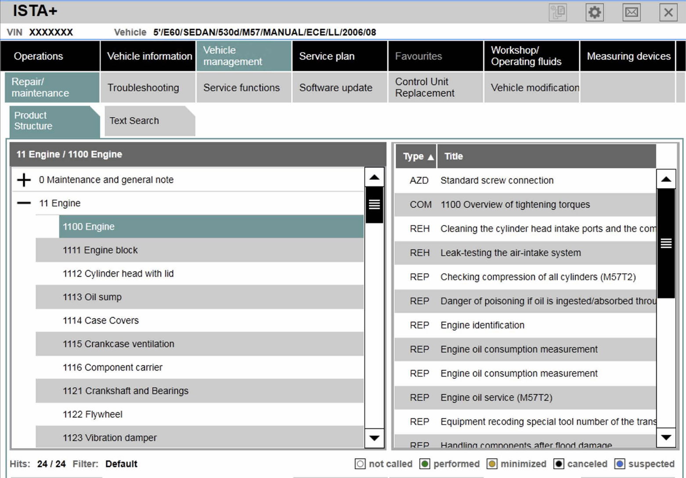Open Engine identification entry
The width and height of the screenshot is (686, 478).
tap(525, 325)
